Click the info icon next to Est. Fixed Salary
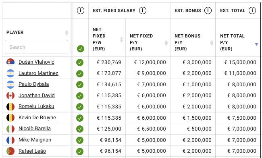The height and width of the screenshot is (158, 262). point(143,10)
